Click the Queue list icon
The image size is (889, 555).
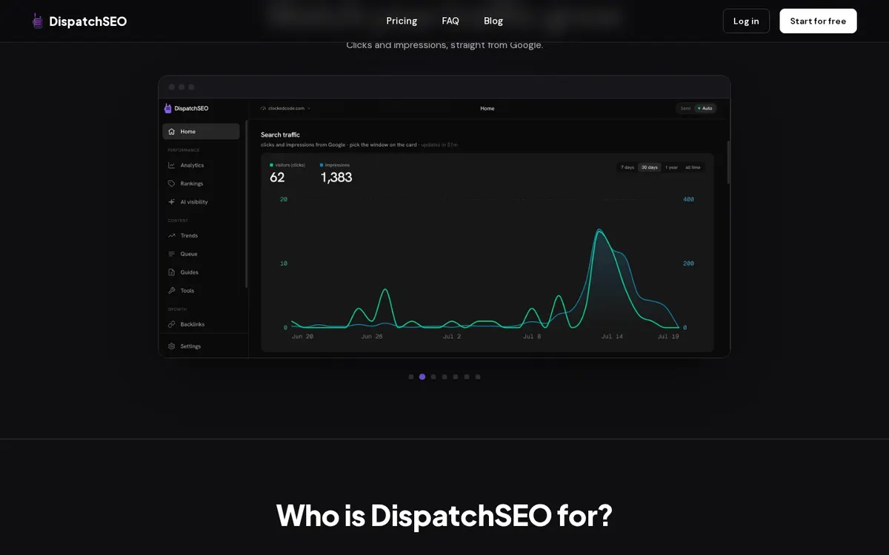(172, 254)
